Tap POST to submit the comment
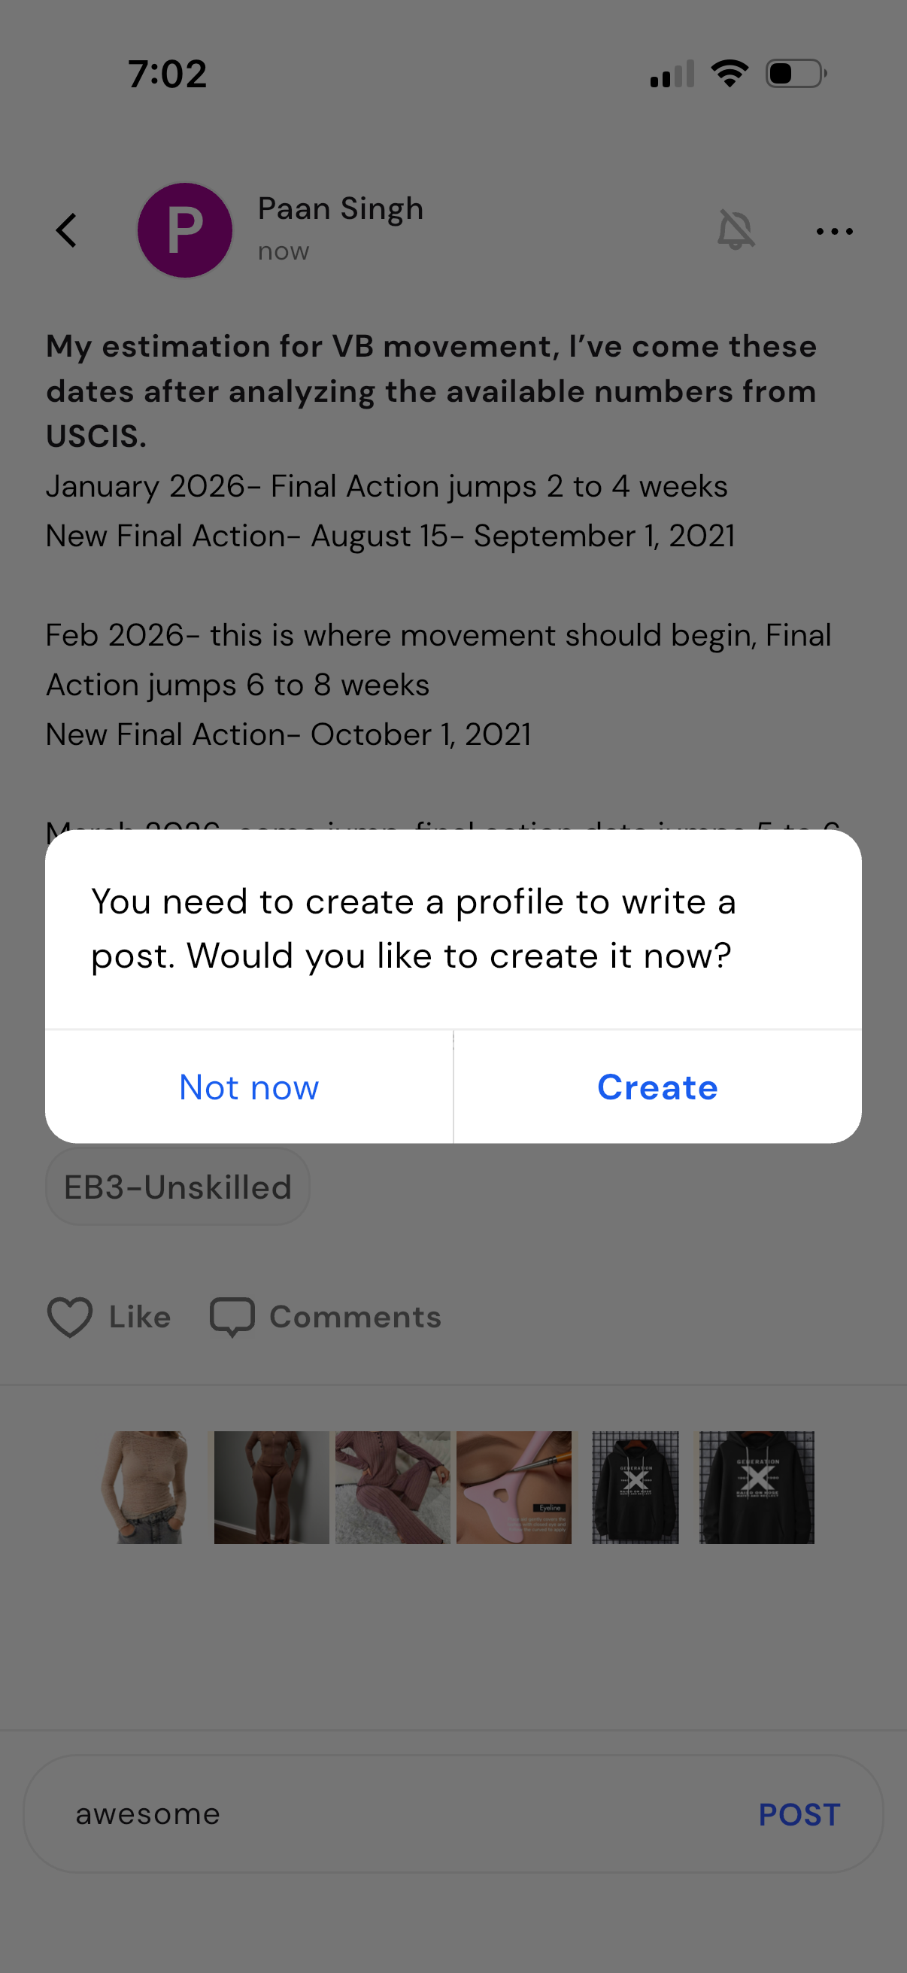The image size is (907, 1973). tap(799, 1813)
